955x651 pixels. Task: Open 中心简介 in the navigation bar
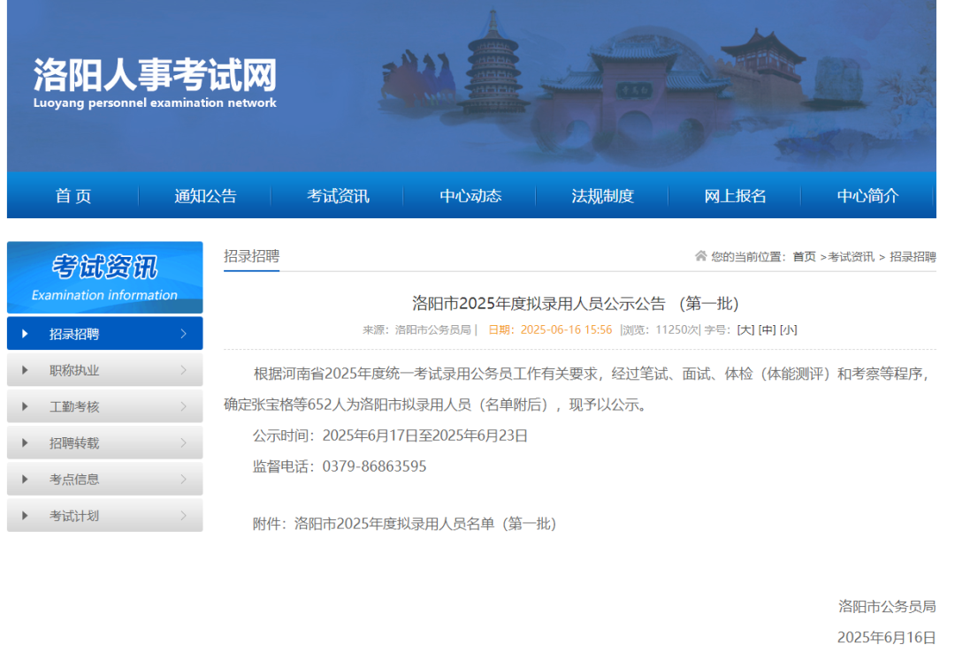click(867, 196)
